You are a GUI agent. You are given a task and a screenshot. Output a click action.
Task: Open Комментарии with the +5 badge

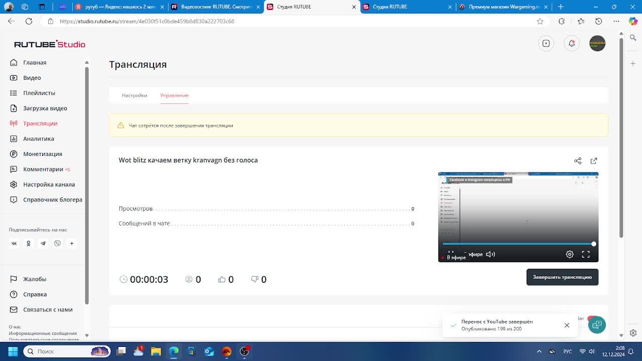click(43, 169)
